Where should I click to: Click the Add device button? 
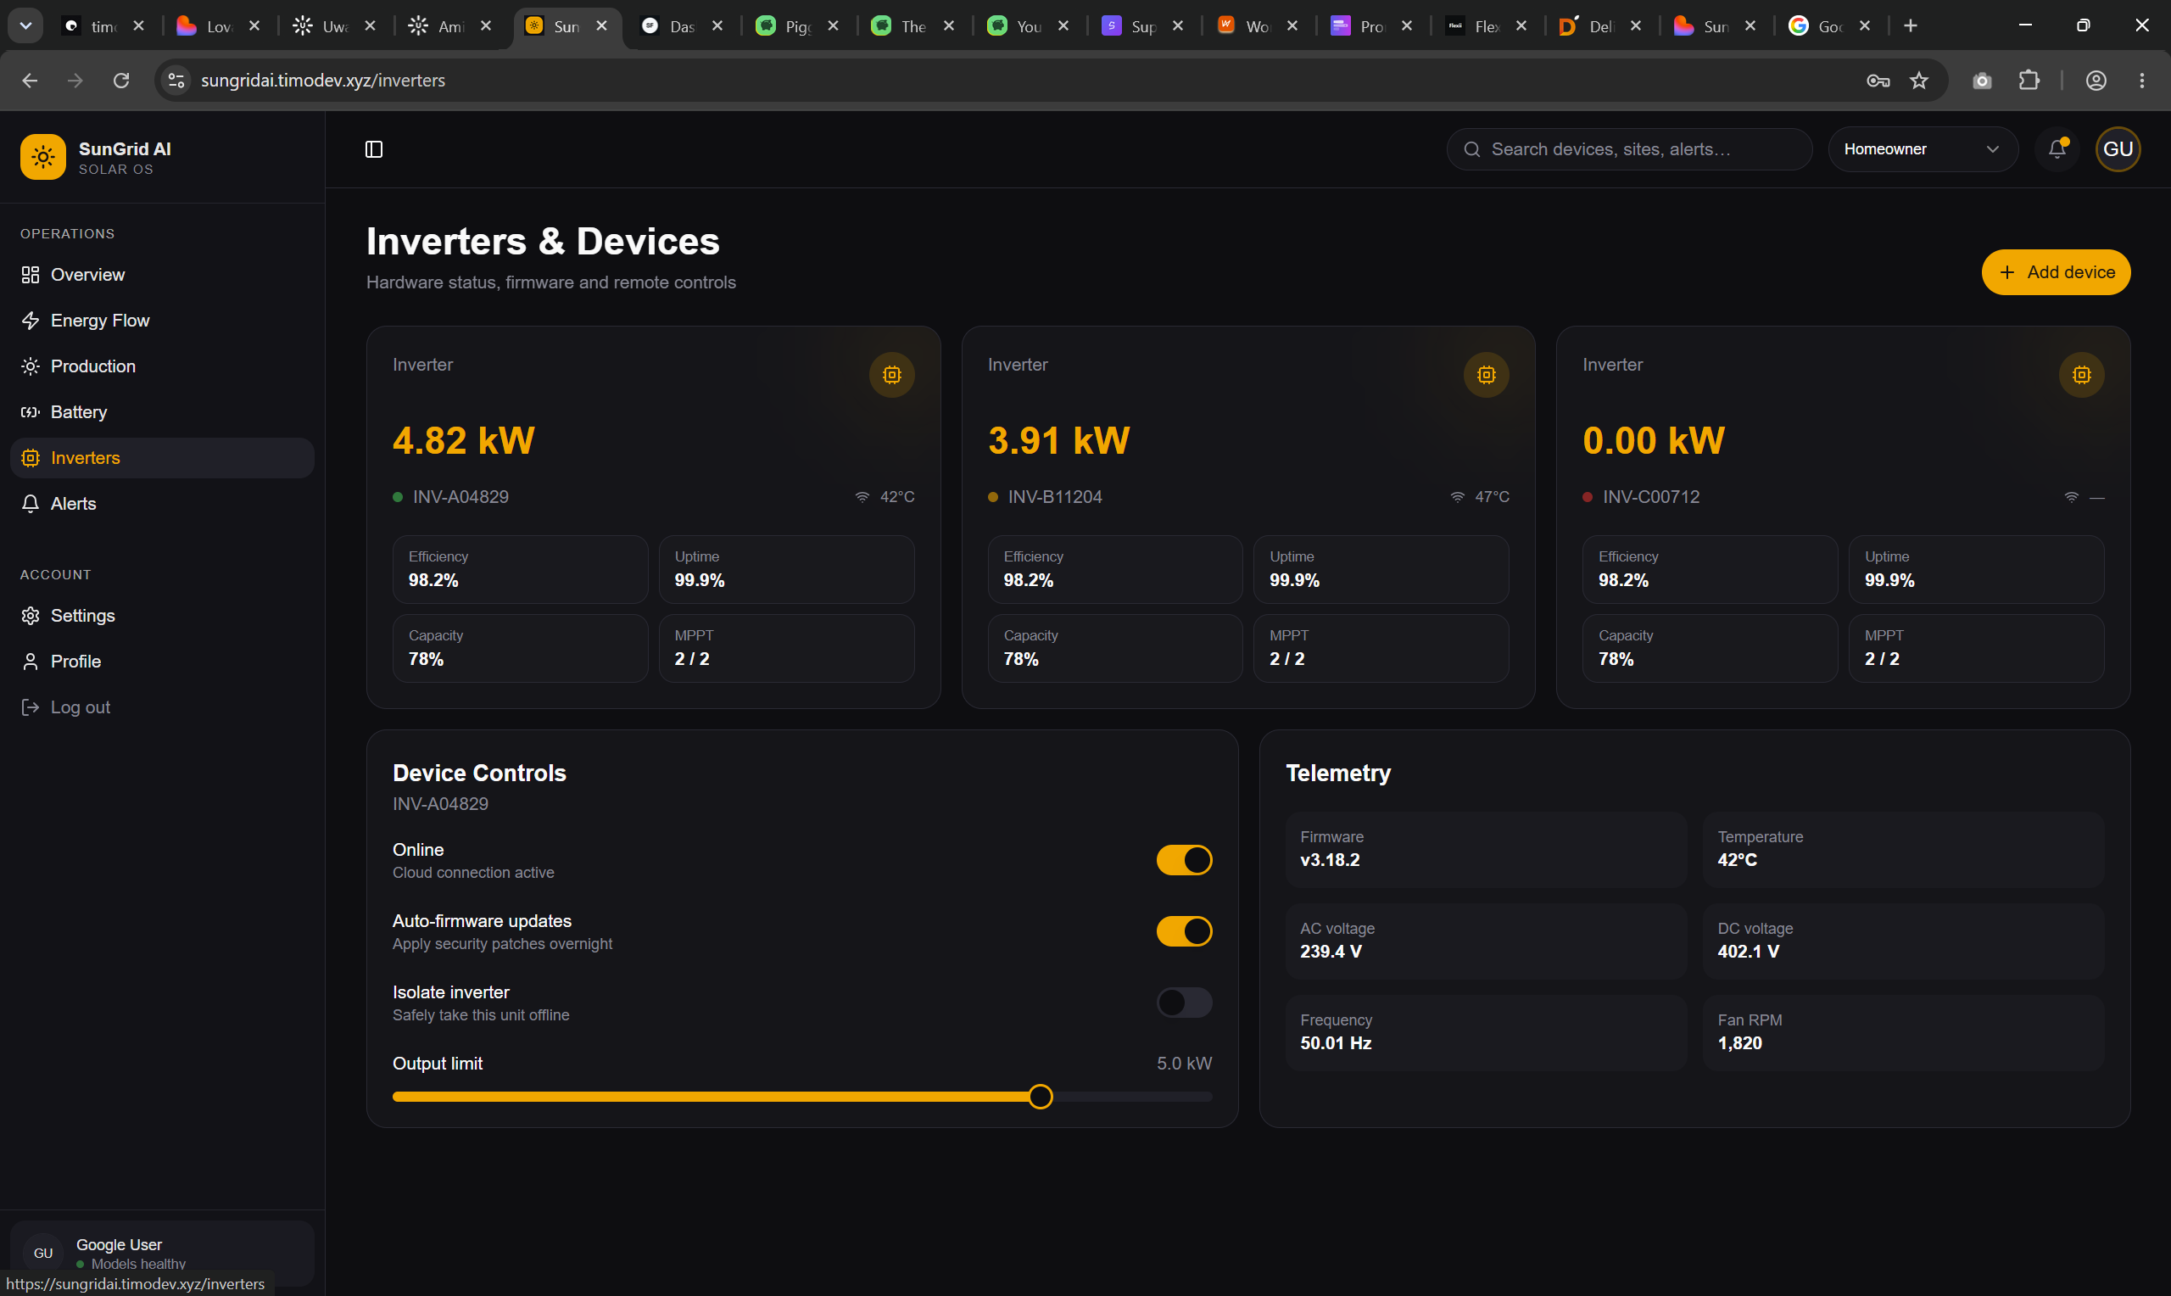click(x=2055, y=272)
